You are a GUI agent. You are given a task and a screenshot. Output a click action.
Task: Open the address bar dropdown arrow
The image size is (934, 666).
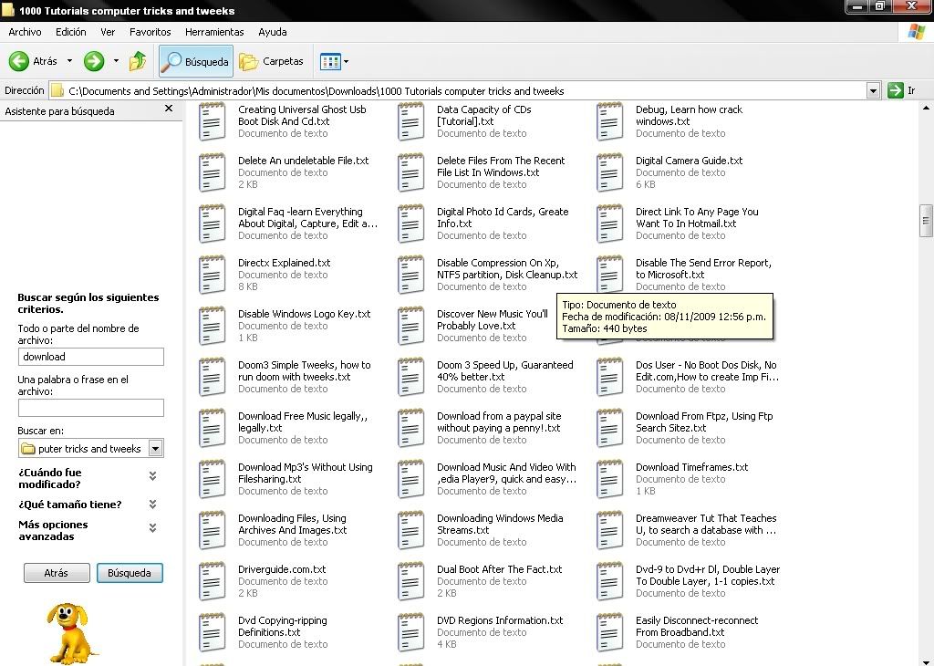coord(873,90)
